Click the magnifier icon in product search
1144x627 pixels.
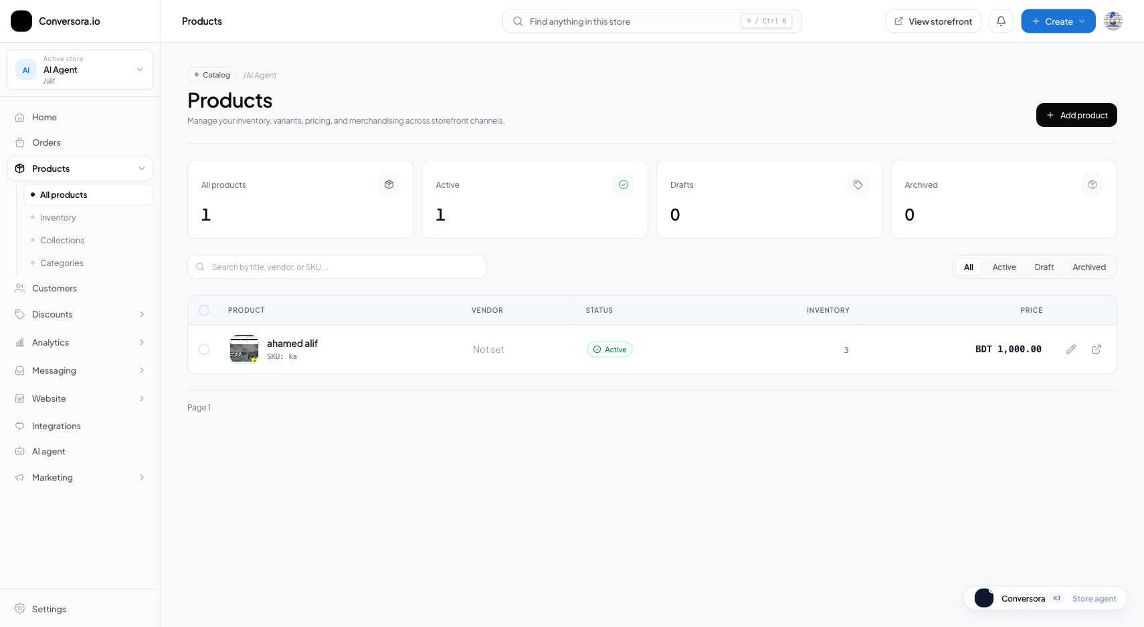pyautogui.click(x=200, y=267)
